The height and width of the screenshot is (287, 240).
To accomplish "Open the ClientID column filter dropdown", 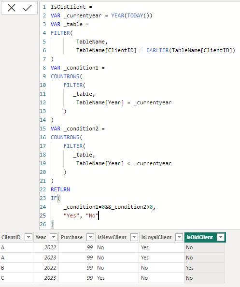I will 28,237.
